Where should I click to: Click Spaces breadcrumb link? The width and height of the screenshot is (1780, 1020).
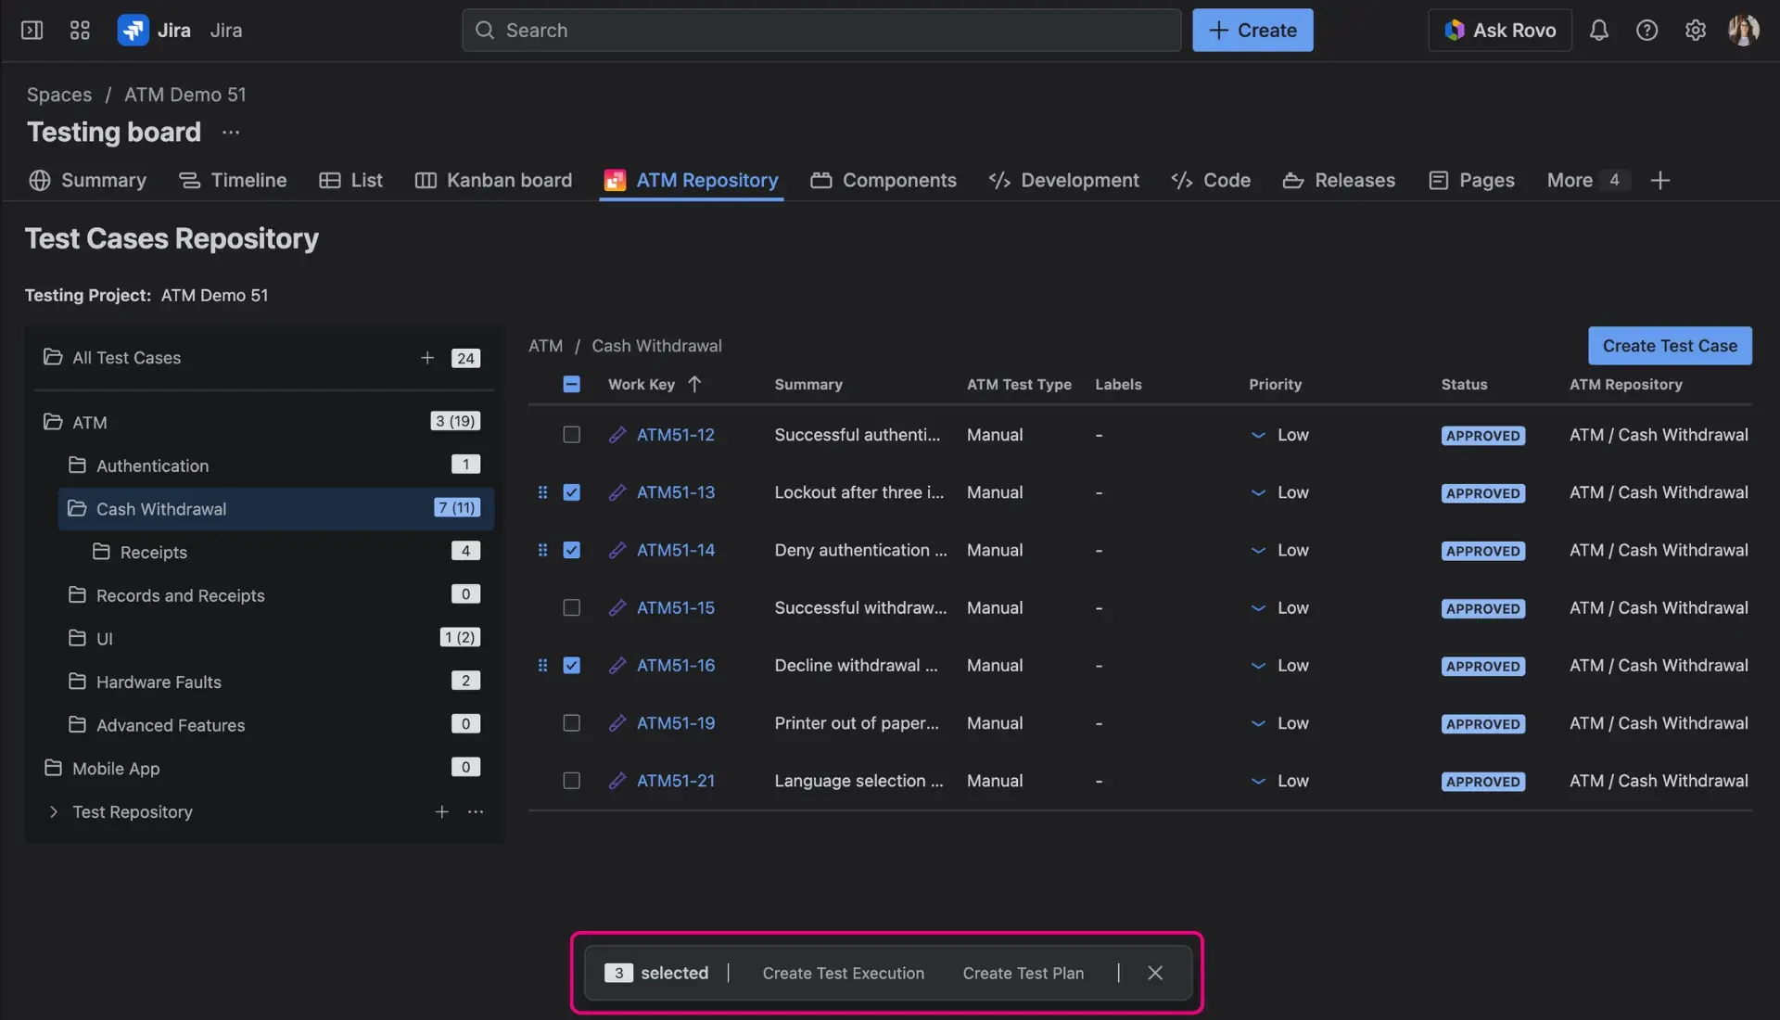click(59, 95)
